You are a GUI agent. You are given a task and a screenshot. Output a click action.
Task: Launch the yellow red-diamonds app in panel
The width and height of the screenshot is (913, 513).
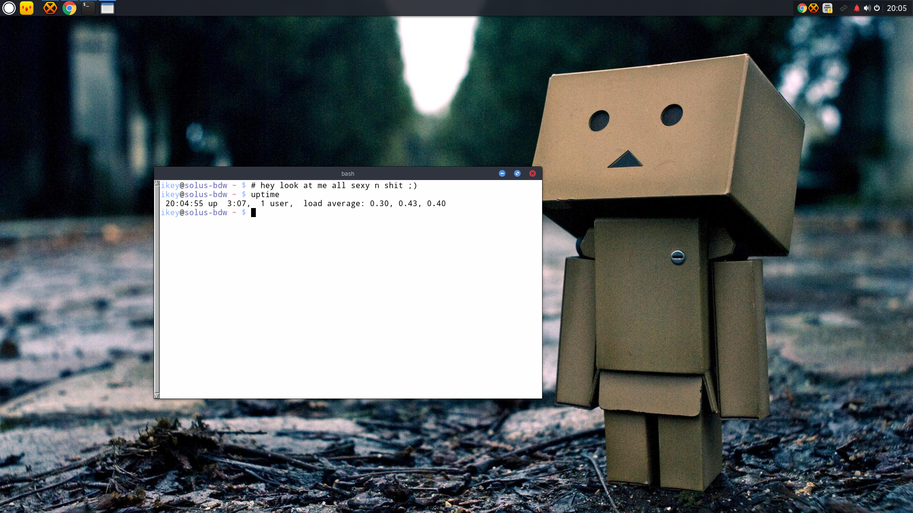(27, 8)
